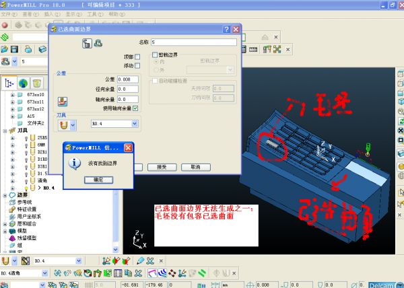
Task: Click the pencil edit icon in bottom toolbar
Action: point(141,261)
